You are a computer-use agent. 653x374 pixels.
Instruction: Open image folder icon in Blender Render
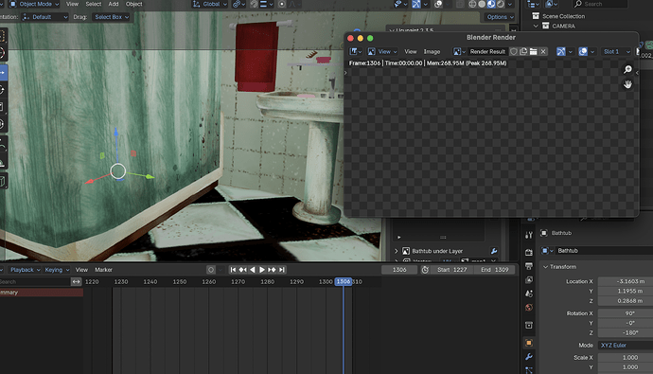(x=533, y=52)
